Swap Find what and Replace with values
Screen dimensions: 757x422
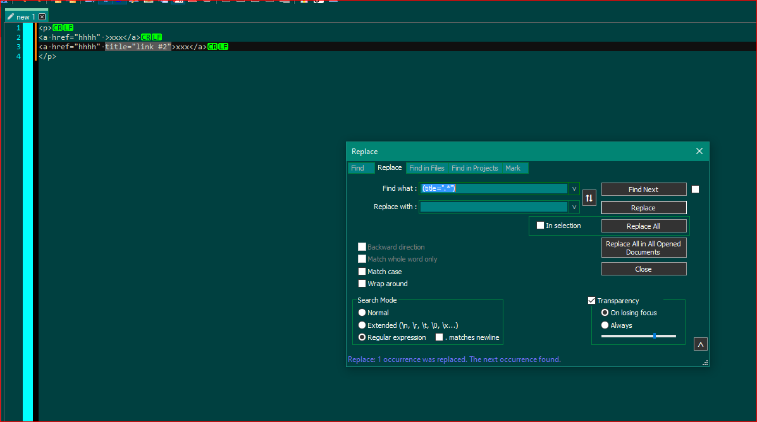(x=589, y=198)
